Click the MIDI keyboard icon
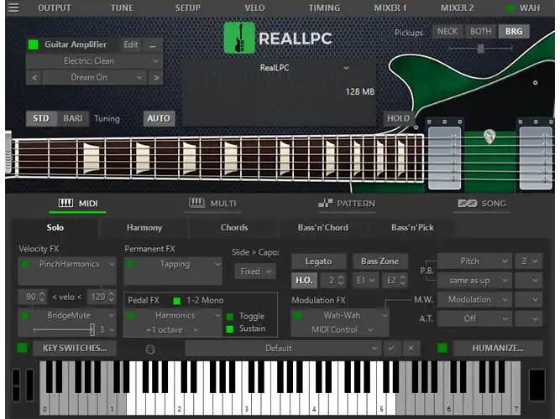The width and height of the screenshot is (560, 419). coord(65,204)
